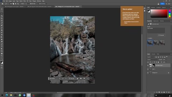Image resolution: width=172 pixels, height=97 pixels.
Task: Open the File menu
Action: coord(4,1)
